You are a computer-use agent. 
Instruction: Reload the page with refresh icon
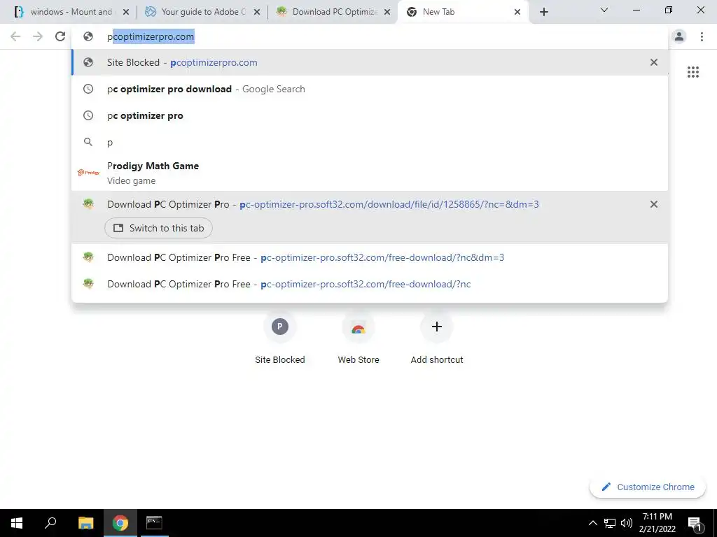(x=60, y=36)
